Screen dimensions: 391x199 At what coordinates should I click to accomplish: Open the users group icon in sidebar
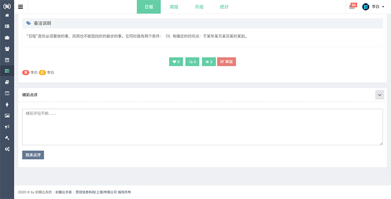[7, 49]
